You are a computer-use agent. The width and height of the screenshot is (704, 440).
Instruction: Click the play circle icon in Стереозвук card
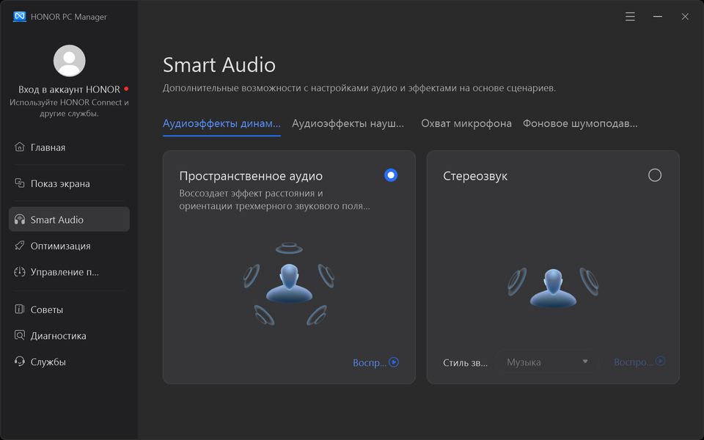click(x=661, y=361)
